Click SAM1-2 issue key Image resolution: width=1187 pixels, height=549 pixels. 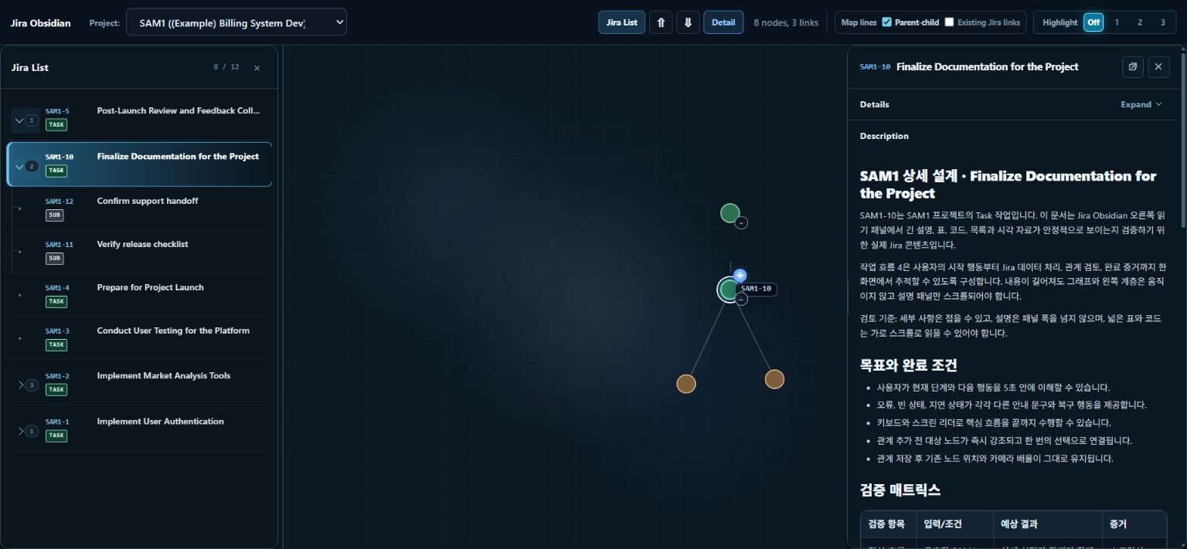click(57, 376)
